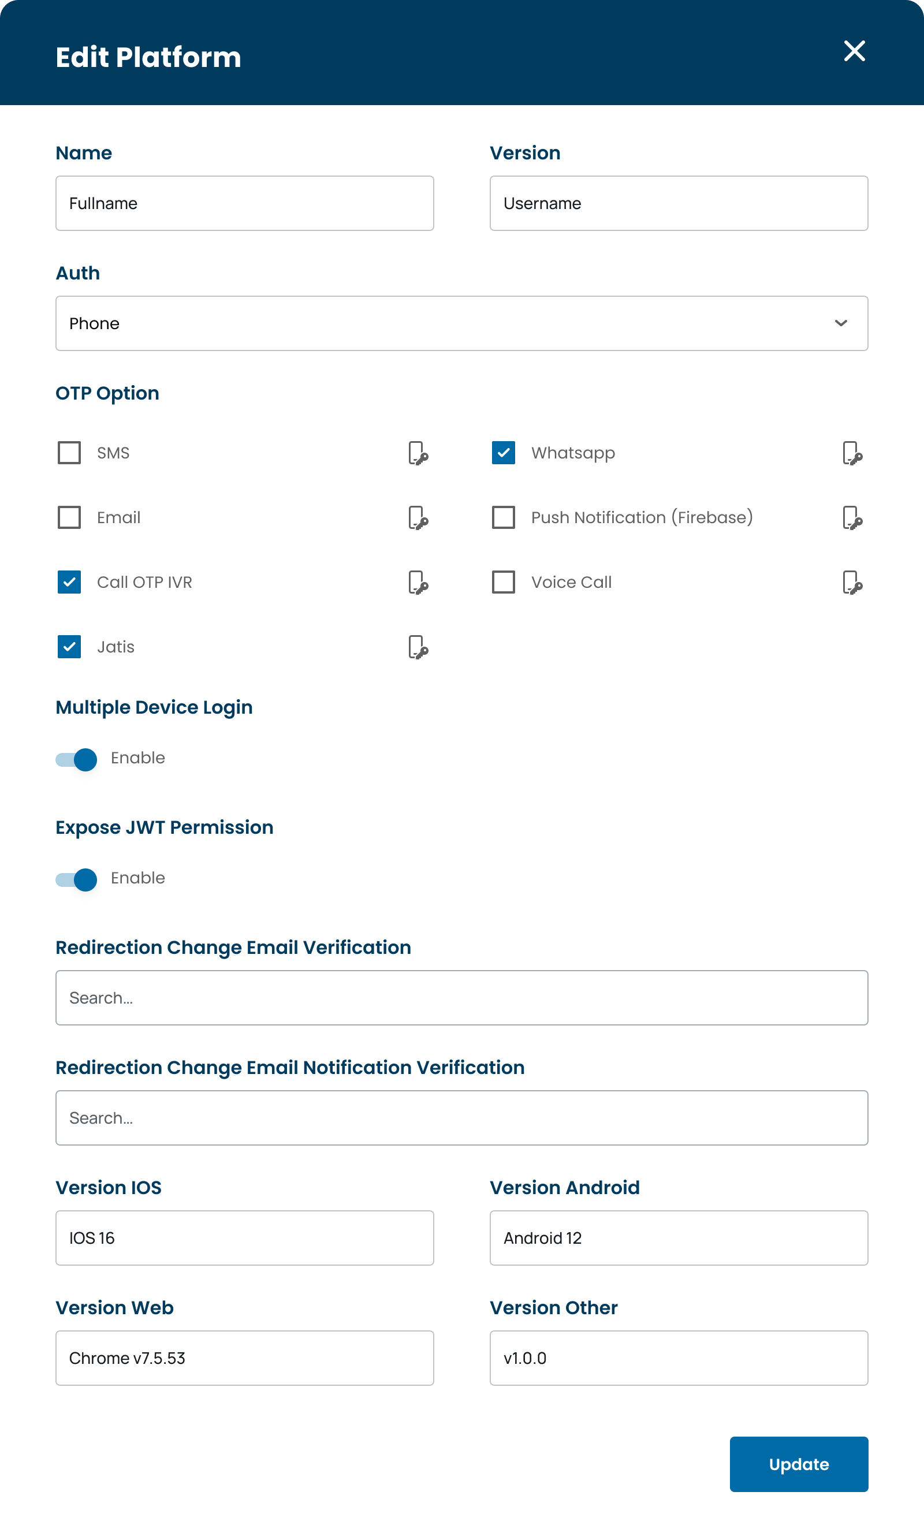Viewport: 924px width, 1529px height.
Task: Open the Jatis key settings icon
Action: click(418, 647)
